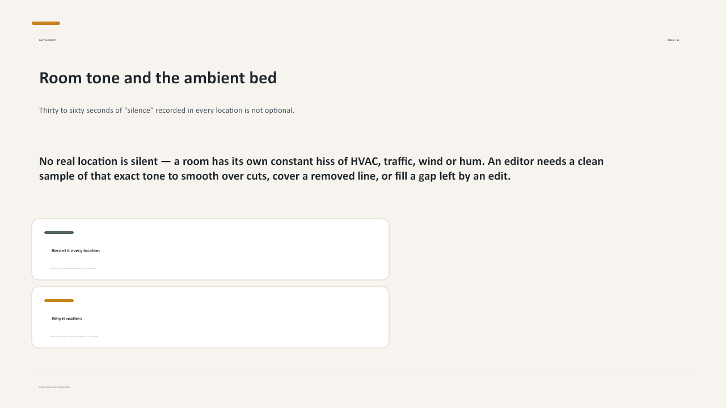This screenshot has width=726, height=408.
Task: Click the orange accent bar in second card
Action: coord(59,300)
